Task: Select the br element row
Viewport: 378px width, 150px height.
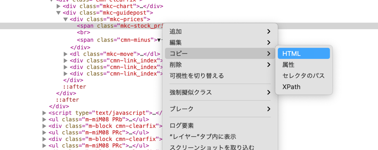Action: point(83,33)
